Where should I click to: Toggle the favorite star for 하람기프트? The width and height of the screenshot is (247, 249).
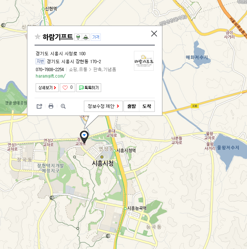point(37,37)
